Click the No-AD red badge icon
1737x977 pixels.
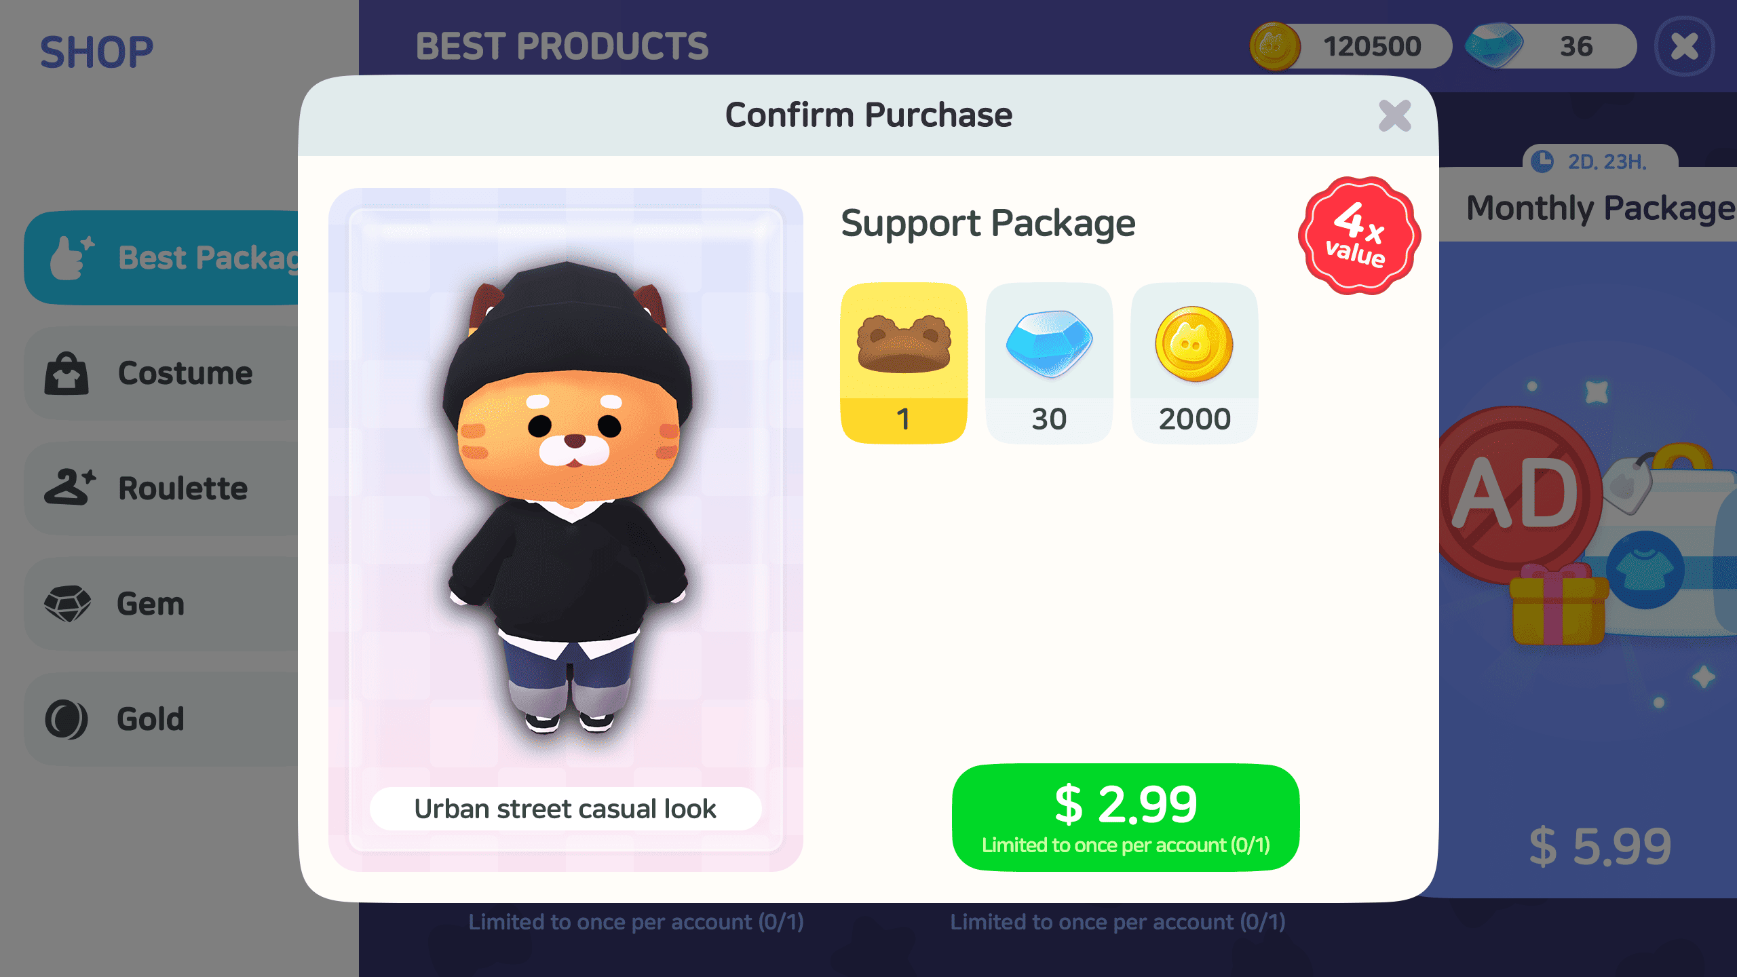pos(1517,494)
